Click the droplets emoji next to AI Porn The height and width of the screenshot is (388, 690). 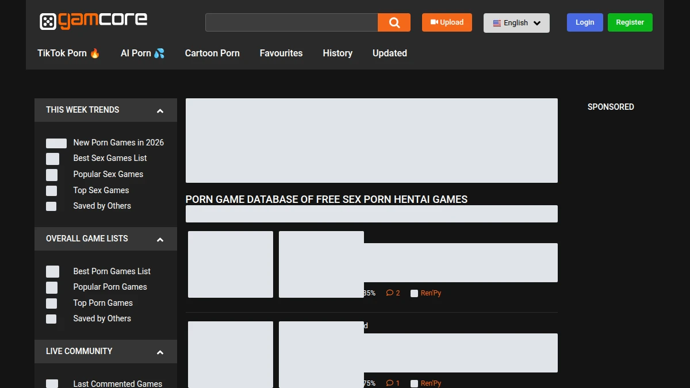(x=159, y=53)
